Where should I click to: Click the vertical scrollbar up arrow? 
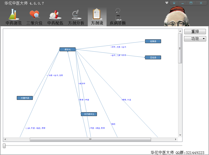(x=180, y=31)
